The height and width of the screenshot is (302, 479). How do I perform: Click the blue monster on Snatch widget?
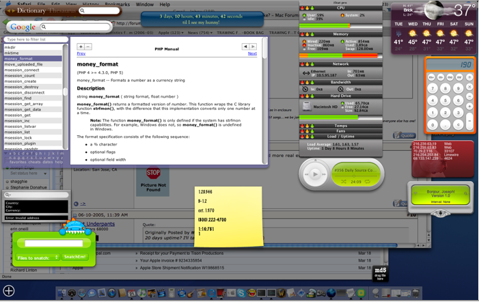[75, 228]
